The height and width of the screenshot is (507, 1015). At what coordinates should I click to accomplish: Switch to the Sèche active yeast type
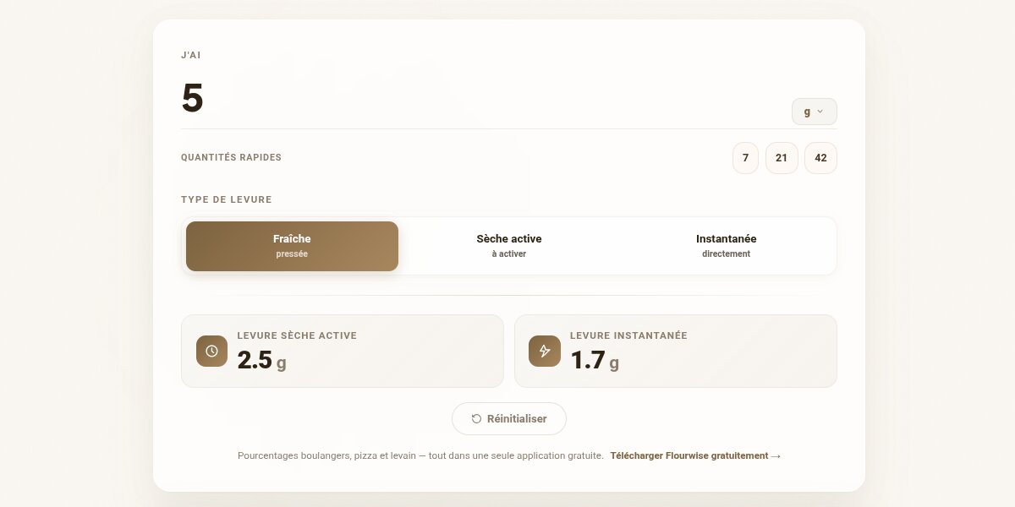click(x=509, y=245)
